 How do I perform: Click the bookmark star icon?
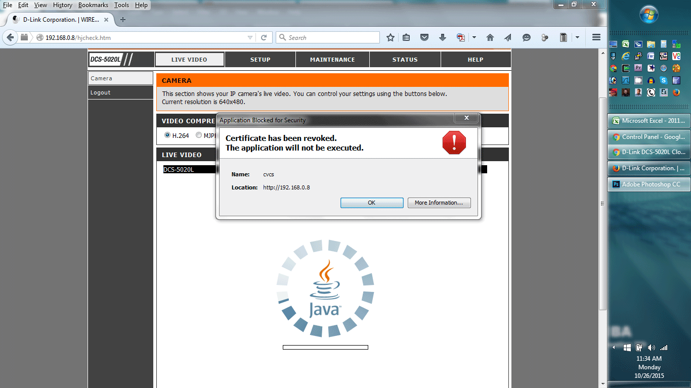390,37
